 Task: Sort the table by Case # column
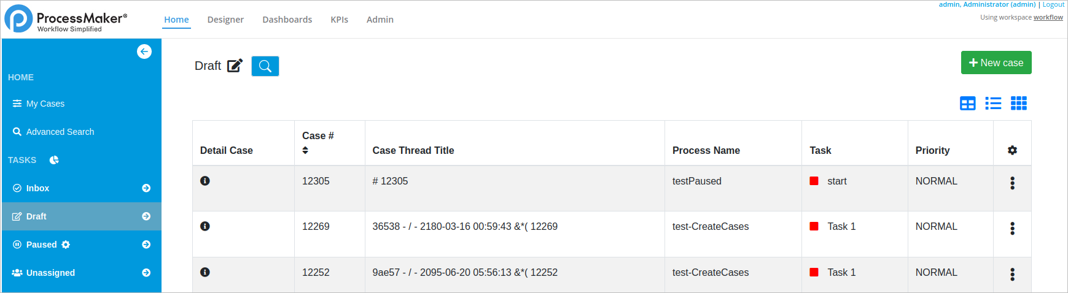tap(305, 150)
